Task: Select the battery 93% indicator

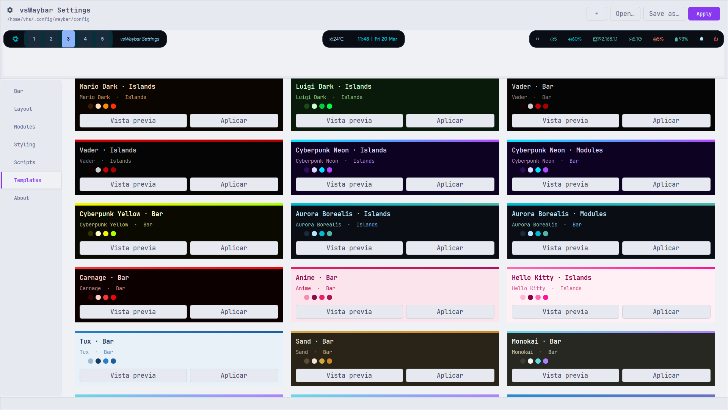Action: [x=681, y=39]
